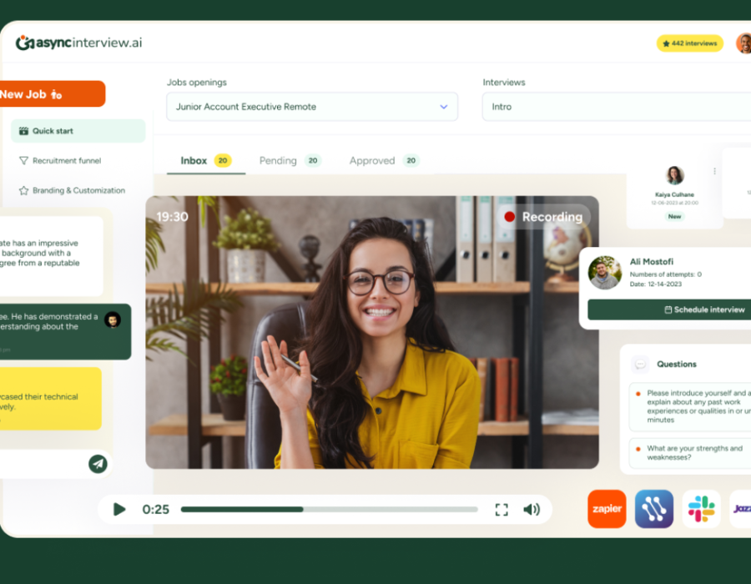751x584 pixels.
Task: Open the three-dot menu on Kaiya Culhane card
Action: tap(714, 171)
